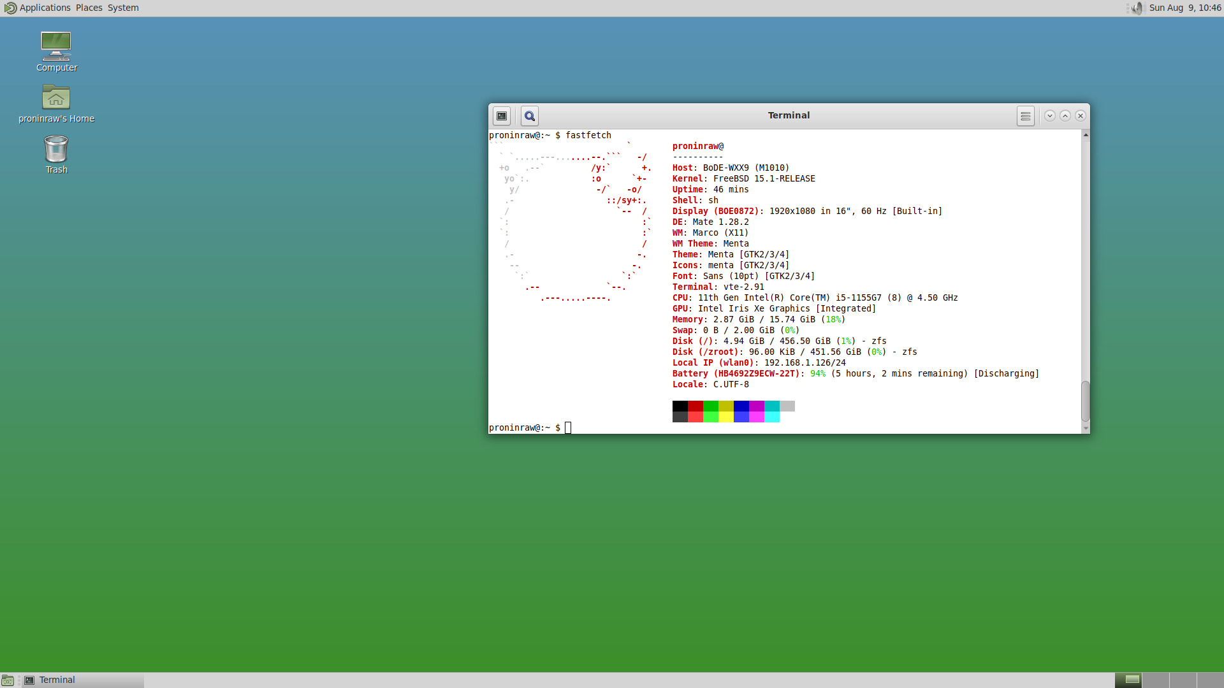Click the 'Disk (/zroot): 96.00 KiB' line
Screen dimensions: 1224x688
[795, 352]
